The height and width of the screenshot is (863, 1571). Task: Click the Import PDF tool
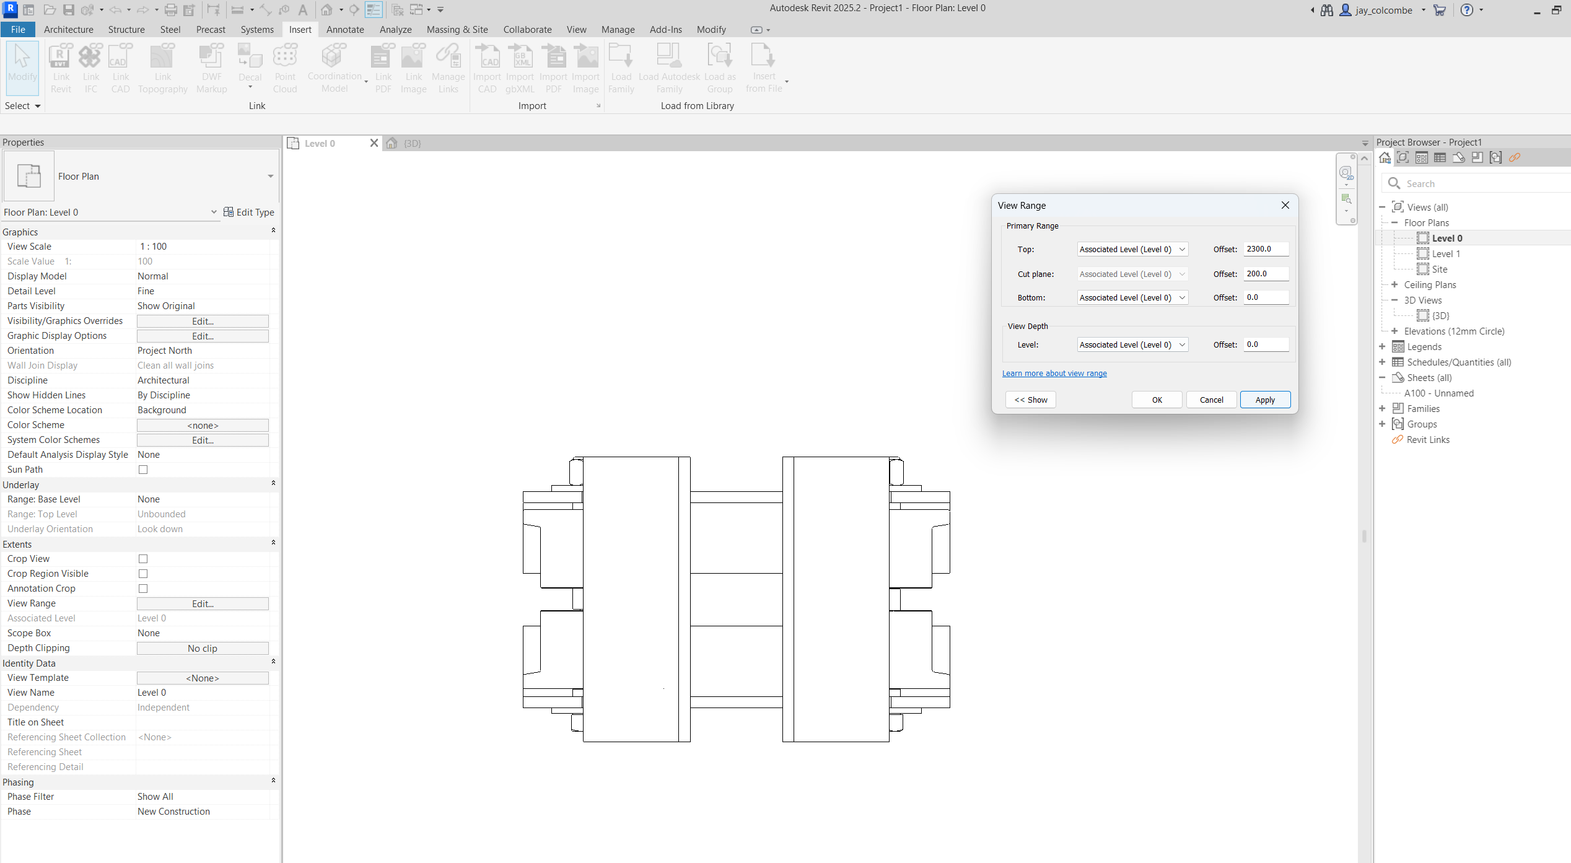[x=553, y=68]
